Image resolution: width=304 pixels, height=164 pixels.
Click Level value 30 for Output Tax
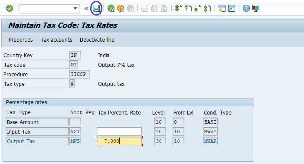(x=160, y=141)
